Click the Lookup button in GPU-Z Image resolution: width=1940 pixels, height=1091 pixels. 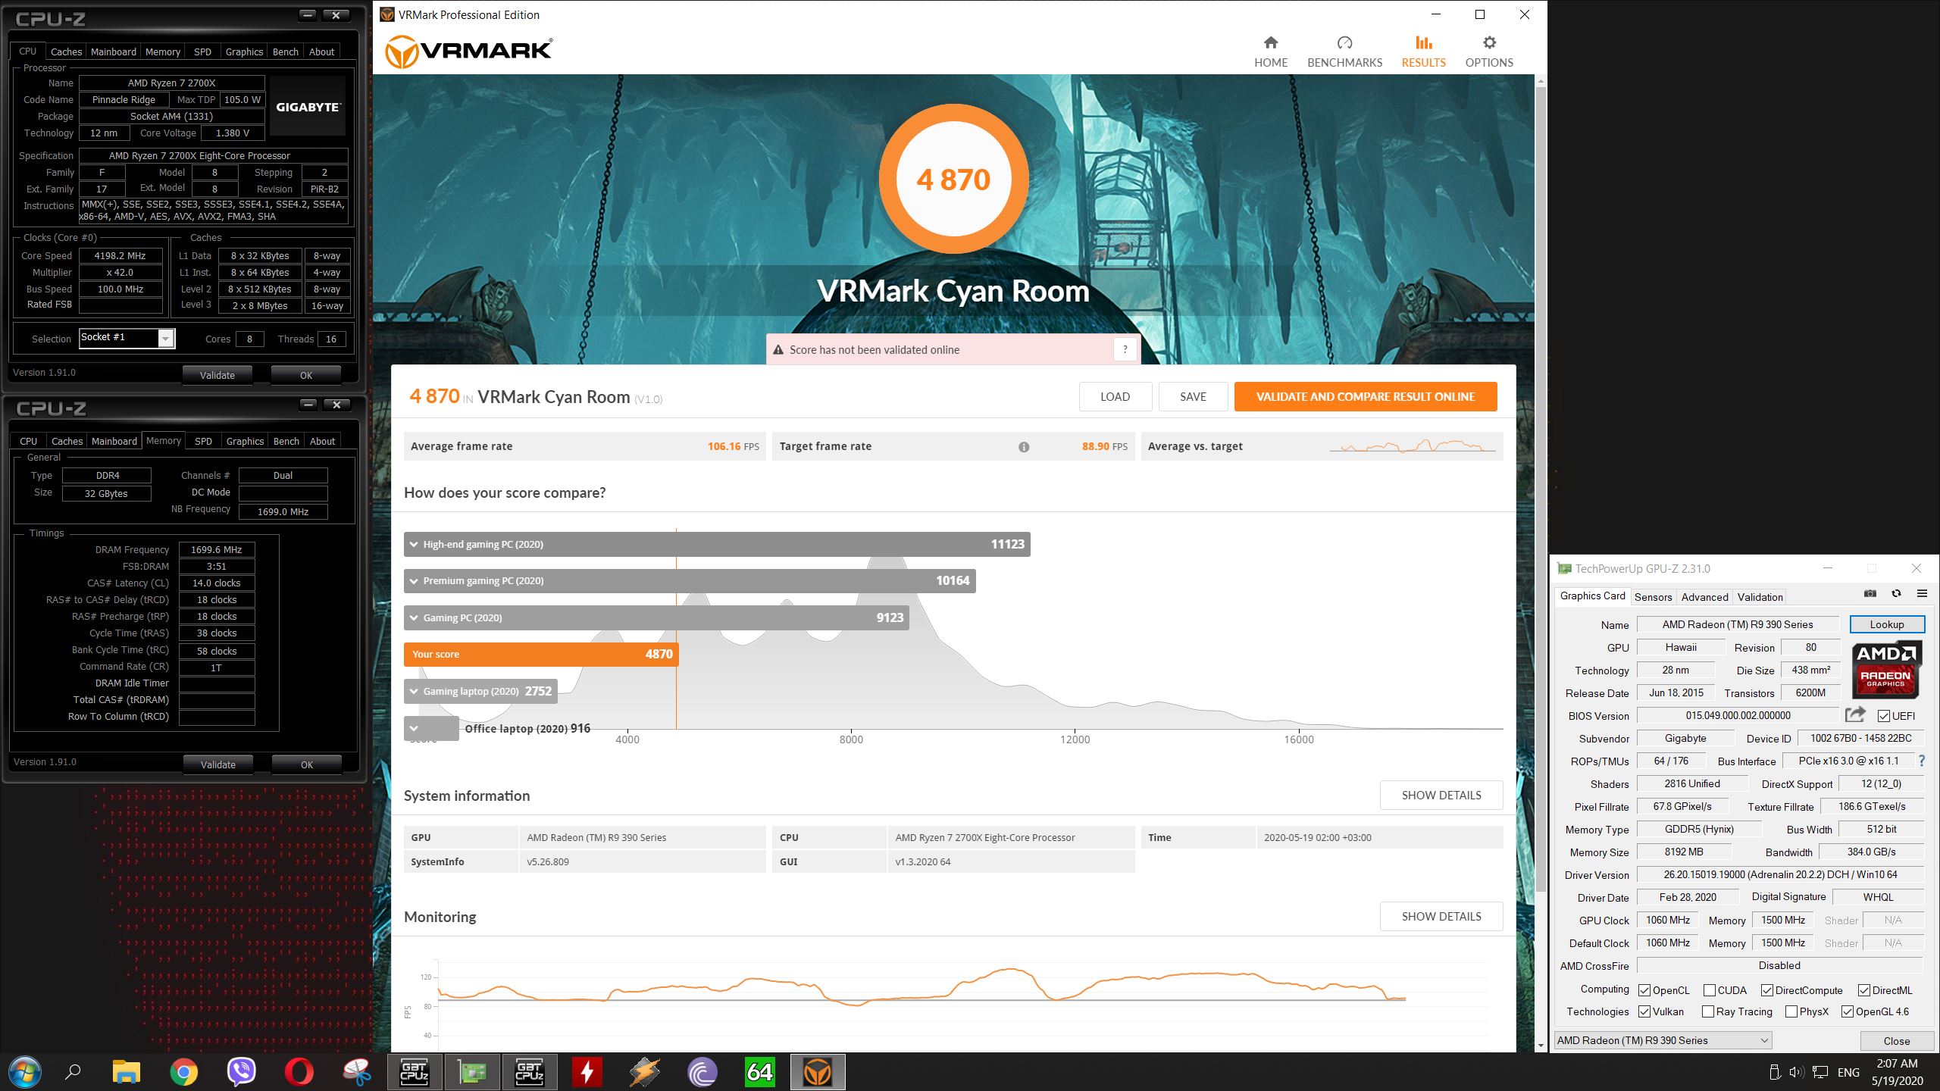coord(1886,624)
